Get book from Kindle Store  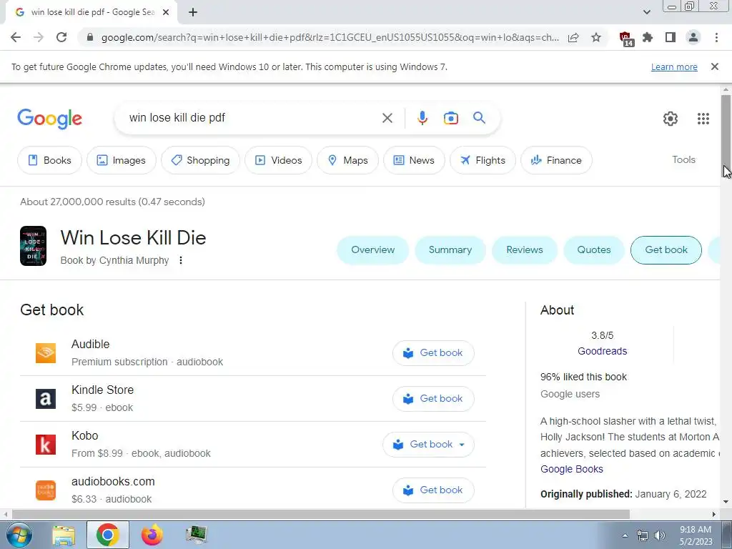pyautogui.click(x=433, y=399)
